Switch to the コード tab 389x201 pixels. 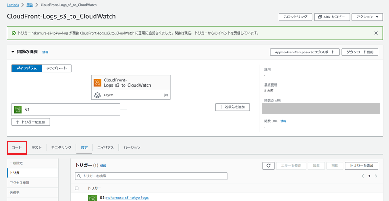coord(17,148)
